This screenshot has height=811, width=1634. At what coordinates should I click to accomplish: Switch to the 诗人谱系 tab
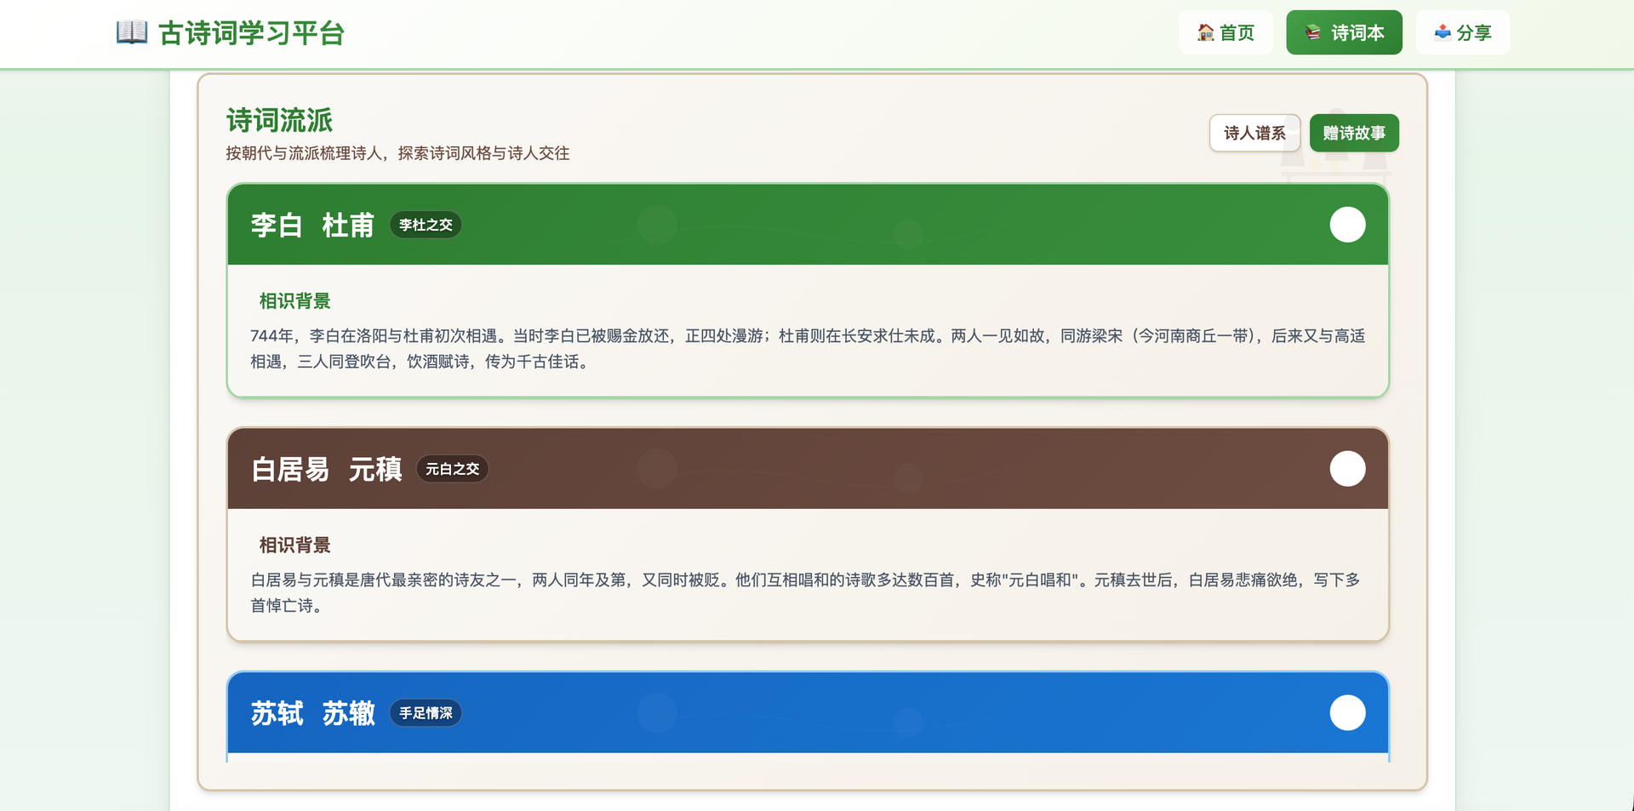click(1254, 133)
